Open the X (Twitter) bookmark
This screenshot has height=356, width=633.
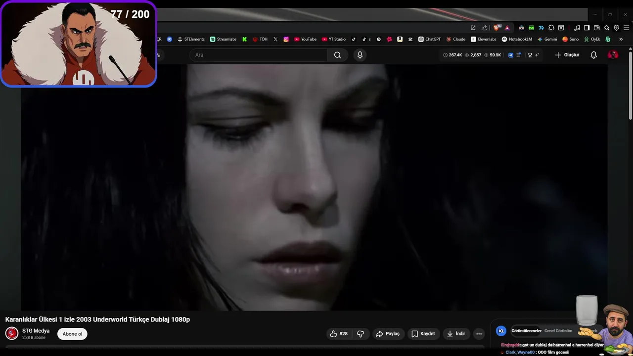pyautogui.click(x=275, y=39)
